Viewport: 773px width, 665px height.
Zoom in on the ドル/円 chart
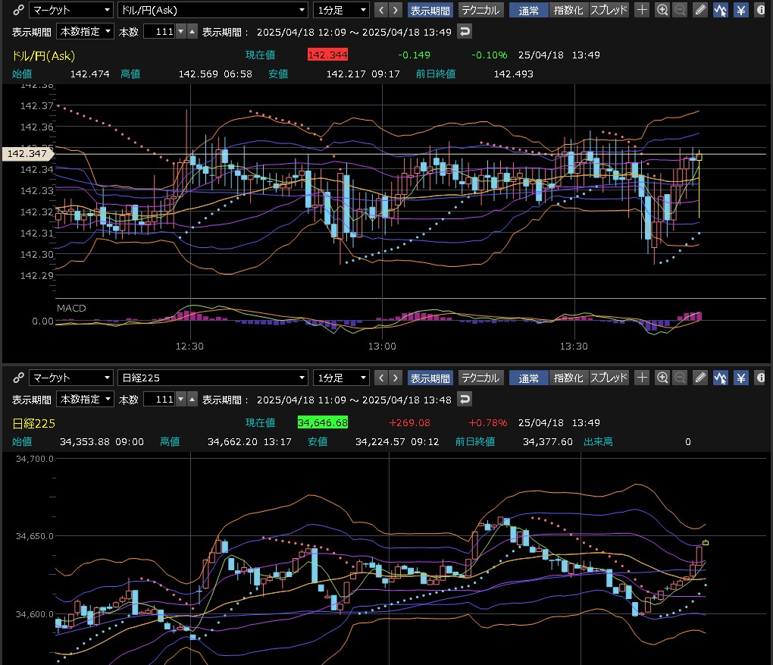coord(662,10)
